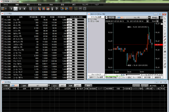Click the grid table tool in chart sidebar
Viewport: 169px width, 112px height.
click(x=165, y=52)
